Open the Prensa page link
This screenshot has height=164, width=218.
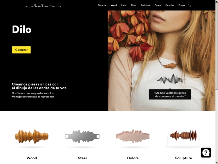pos(182,5)
